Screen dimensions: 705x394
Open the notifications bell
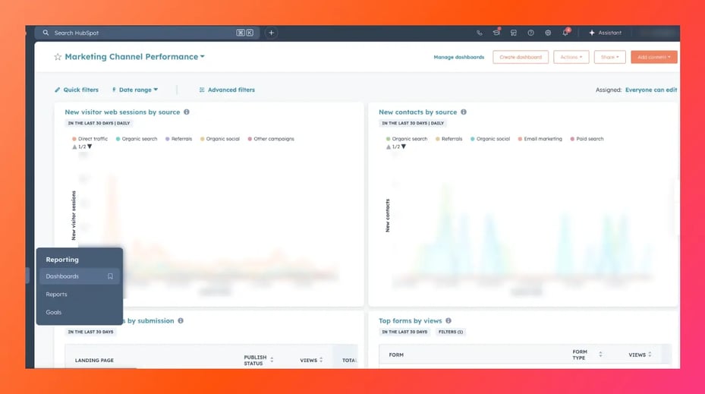[565, 33]
